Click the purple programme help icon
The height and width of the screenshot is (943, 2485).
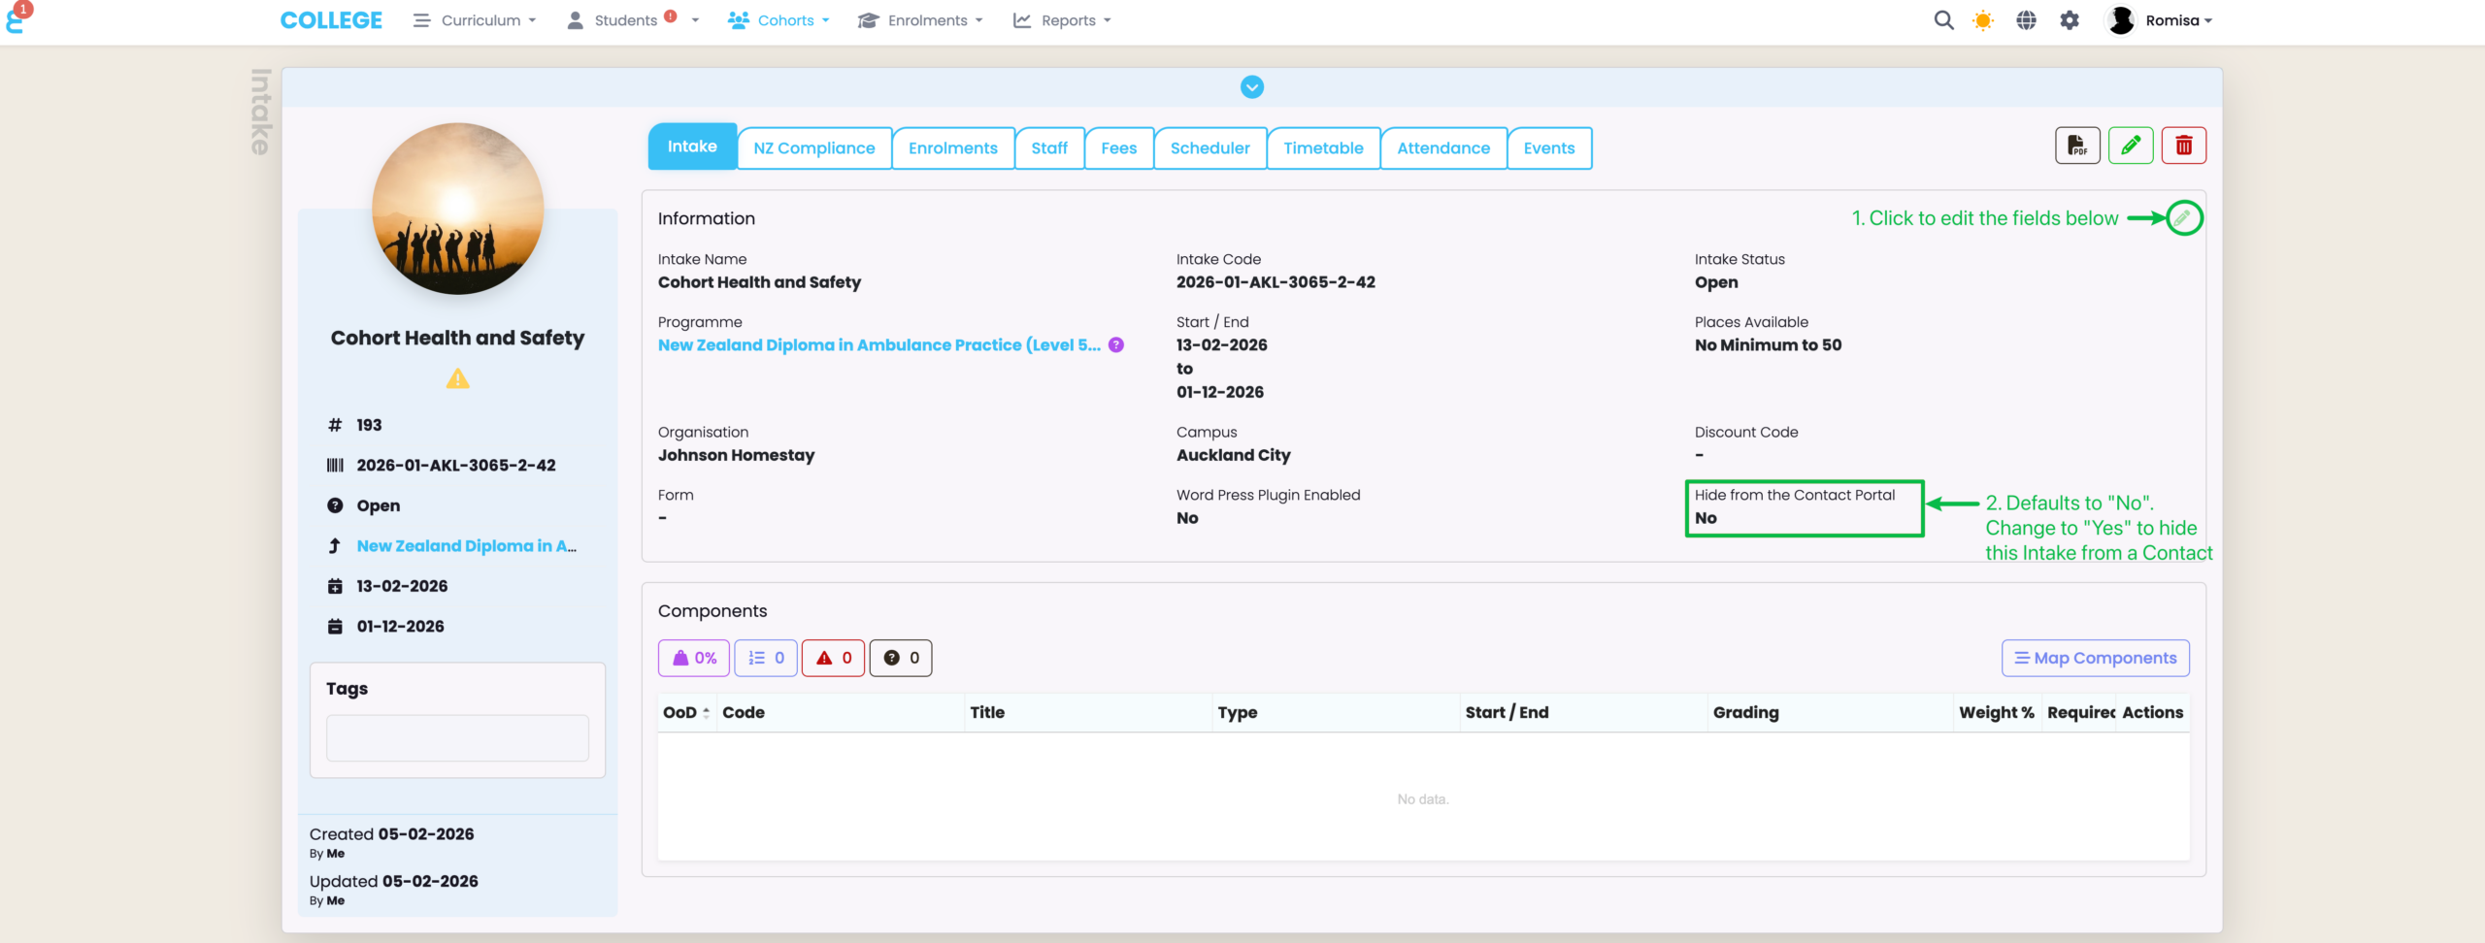(x=1116, y=344)
